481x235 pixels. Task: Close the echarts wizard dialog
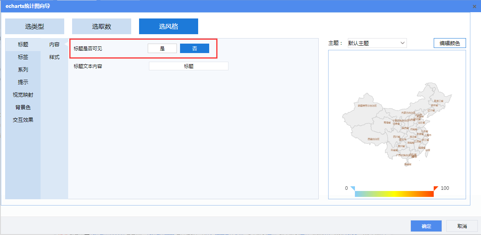pos(474,6)
